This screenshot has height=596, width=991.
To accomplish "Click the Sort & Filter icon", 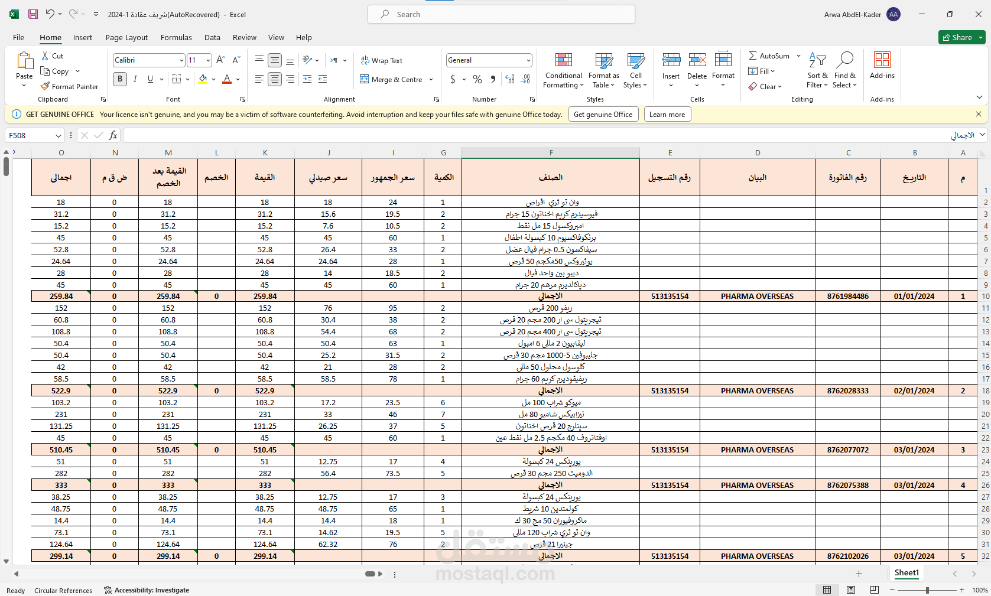I will [817, 60].
